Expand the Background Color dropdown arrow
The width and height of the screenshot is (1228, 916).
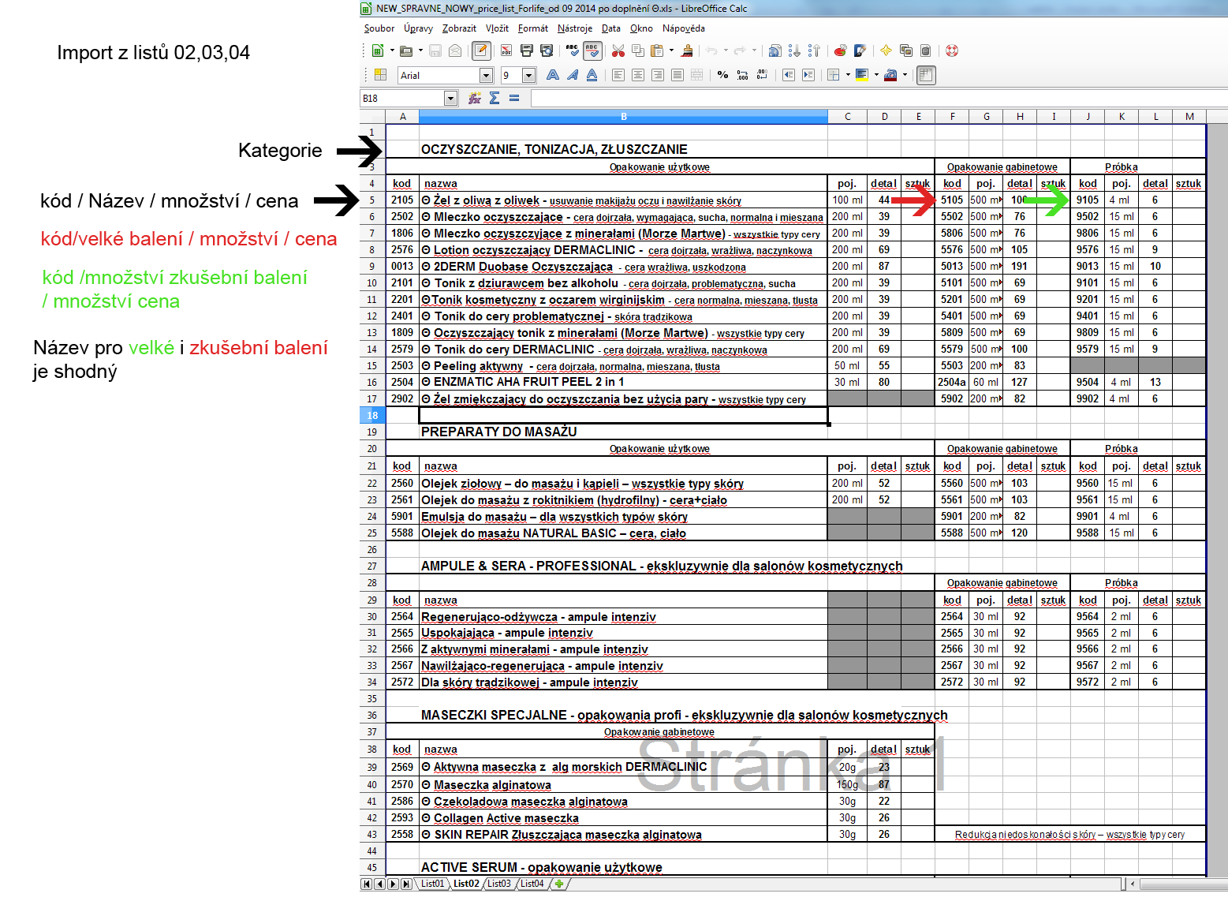coord(876,75)
